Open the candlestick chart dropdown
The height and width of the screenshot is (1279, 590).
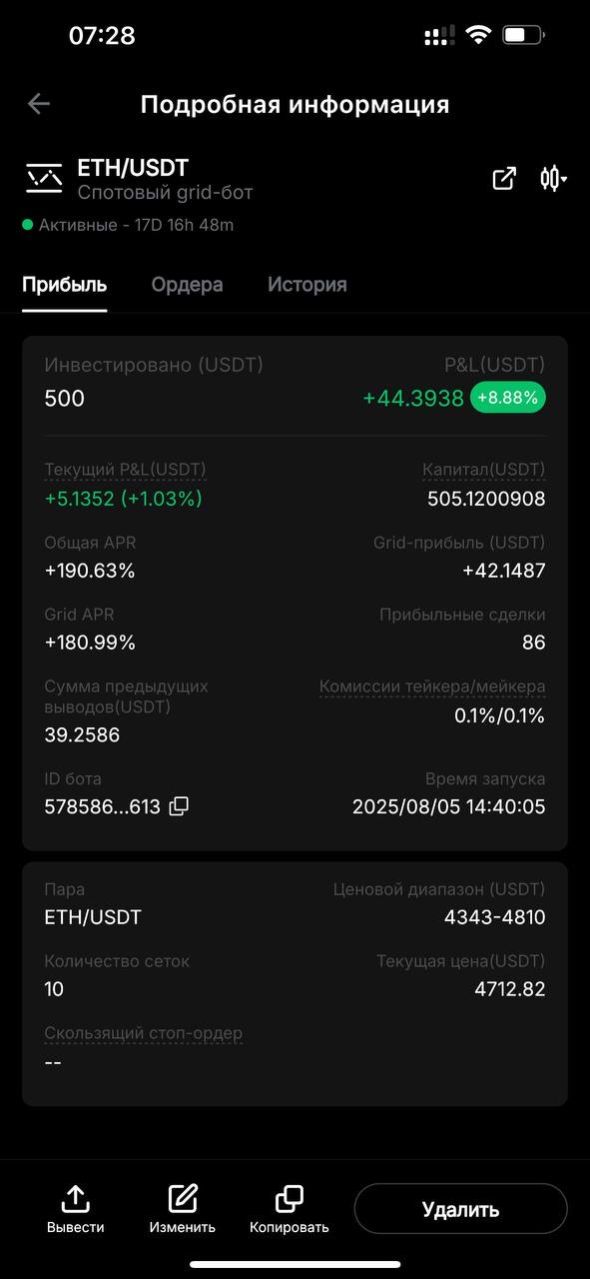point(553,179)
